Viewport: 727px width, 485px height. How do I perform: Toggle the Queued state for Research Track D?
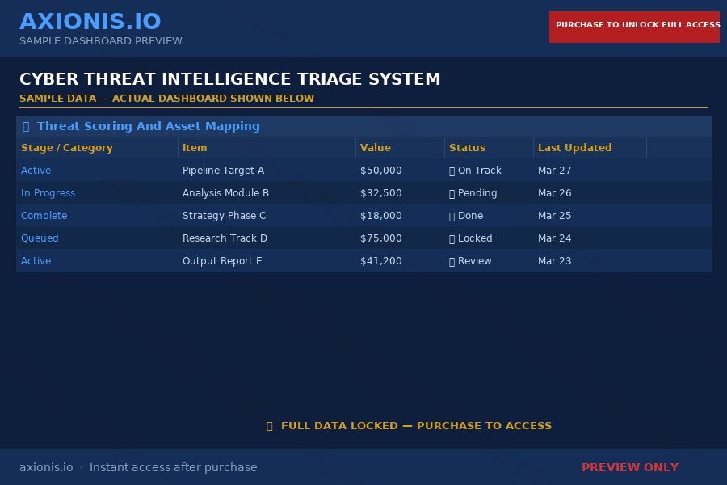(x=40, y=238)
